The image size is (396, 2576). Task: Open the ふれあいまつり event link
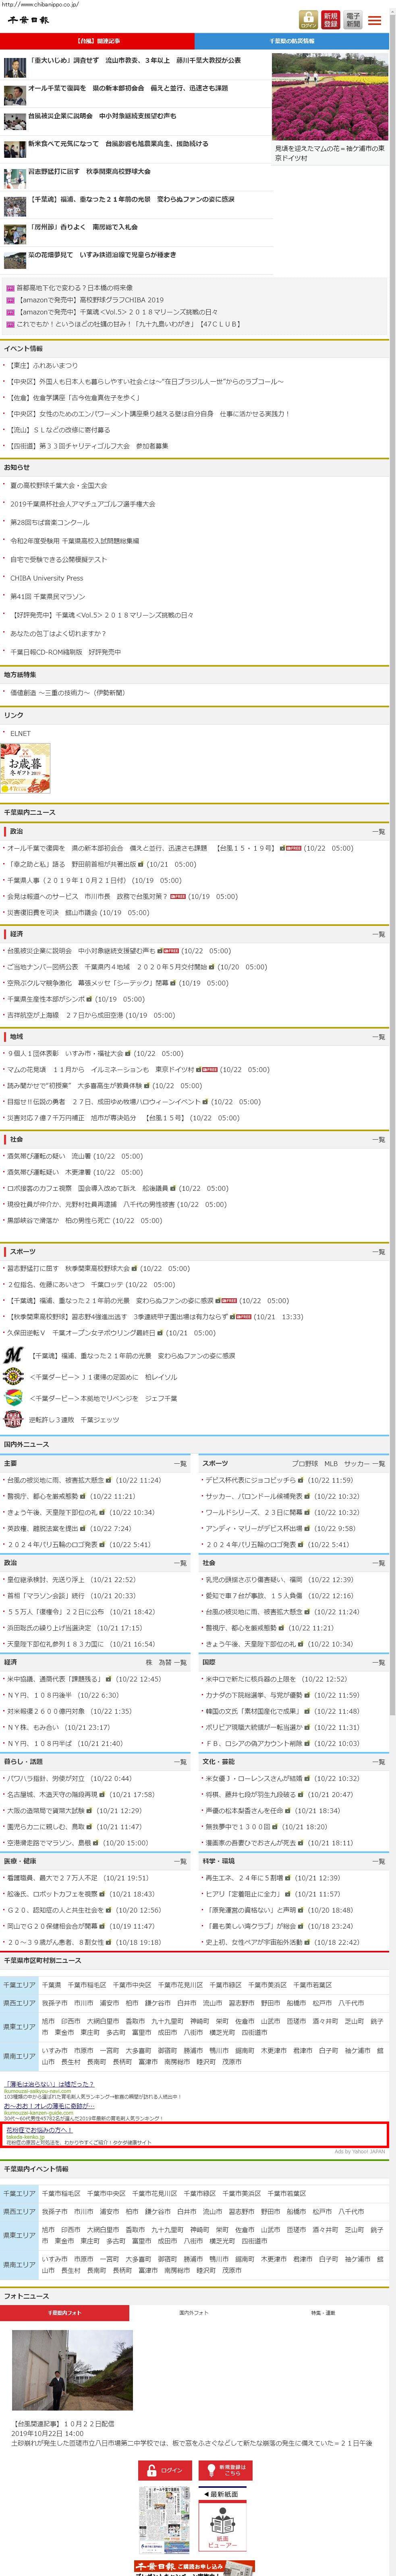44,366
